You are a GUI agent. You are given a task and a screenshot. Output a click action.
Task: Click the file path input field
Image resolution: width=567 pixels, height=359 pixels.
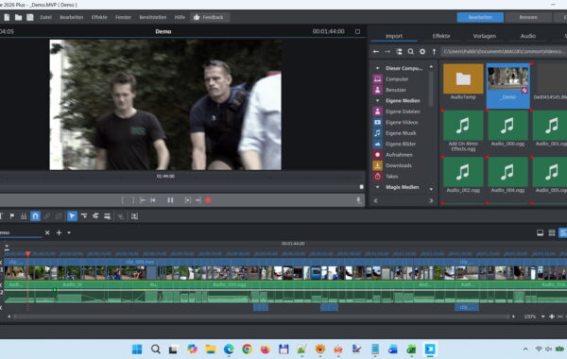pyautogui.click(x=504, y=52)
